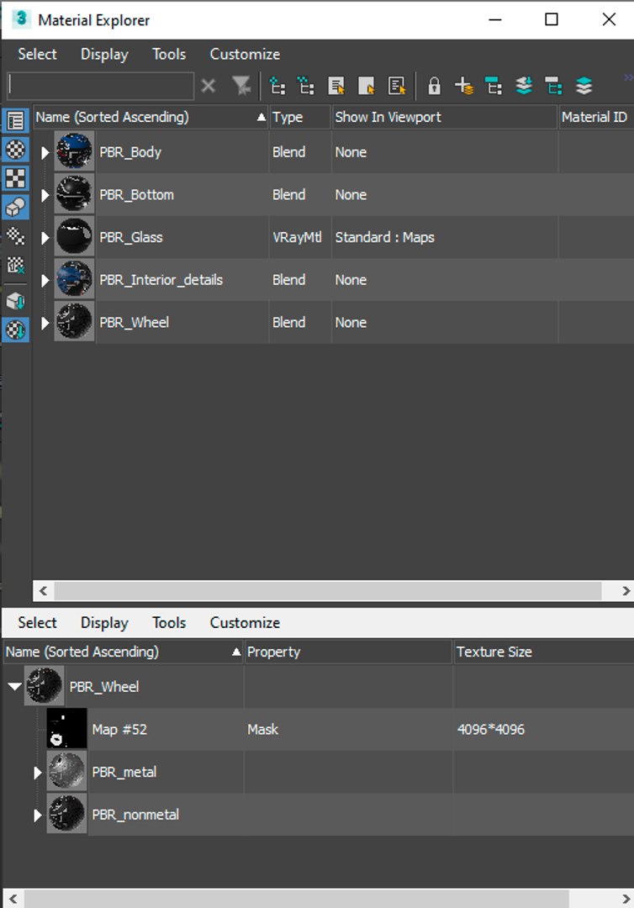The width and height of the screenshot is (634, 908).
Task: Click the plus with orange layers icon
Action: coord(464,87)
